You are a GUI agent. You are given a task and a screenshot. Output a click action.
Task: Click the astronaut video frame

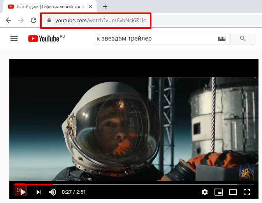pyautogui.click(x=134, y=129)
